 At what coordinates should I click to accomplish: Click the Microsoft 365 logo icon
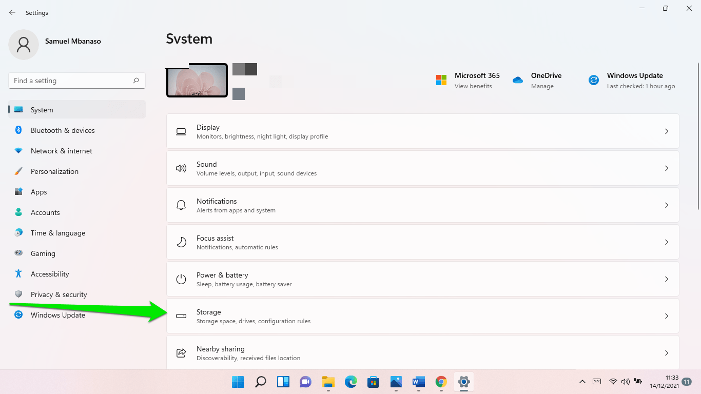coord(441,80)
